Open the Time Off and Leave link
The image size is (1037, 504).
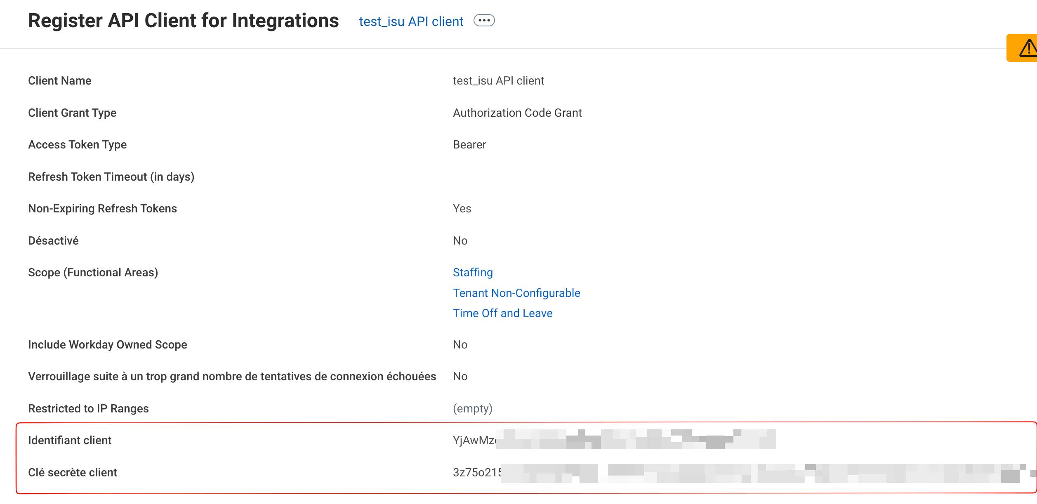(502, 313)
